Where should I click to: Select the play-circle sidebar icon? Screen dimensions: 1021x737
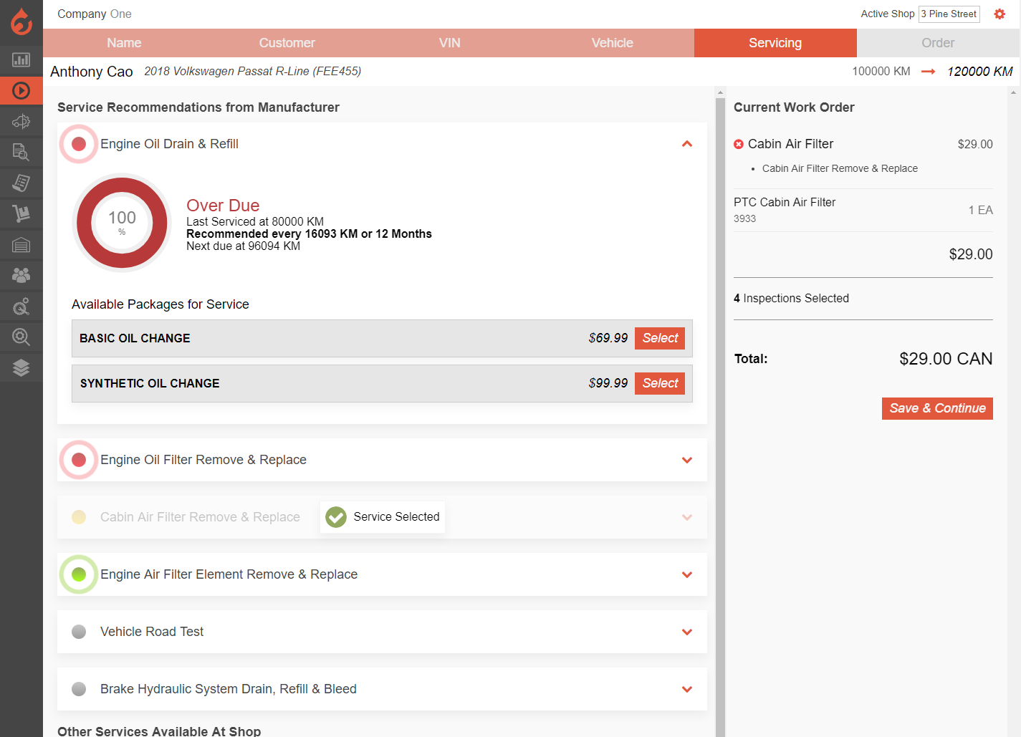[x=21, y=90]
